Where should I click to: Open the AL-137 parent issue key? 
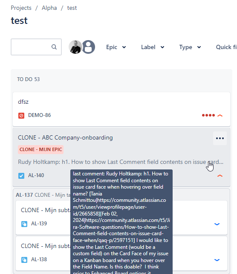point(24,195)
